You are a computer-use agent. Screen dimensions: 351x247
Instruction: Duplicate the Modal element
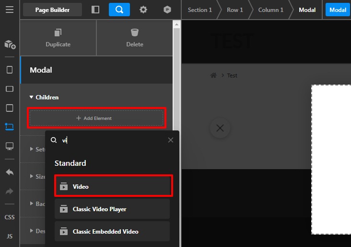pyautogui.click(x=58, y=38)
